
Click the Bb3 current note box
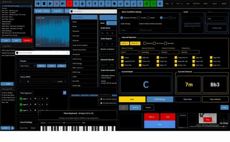point(215,84)
